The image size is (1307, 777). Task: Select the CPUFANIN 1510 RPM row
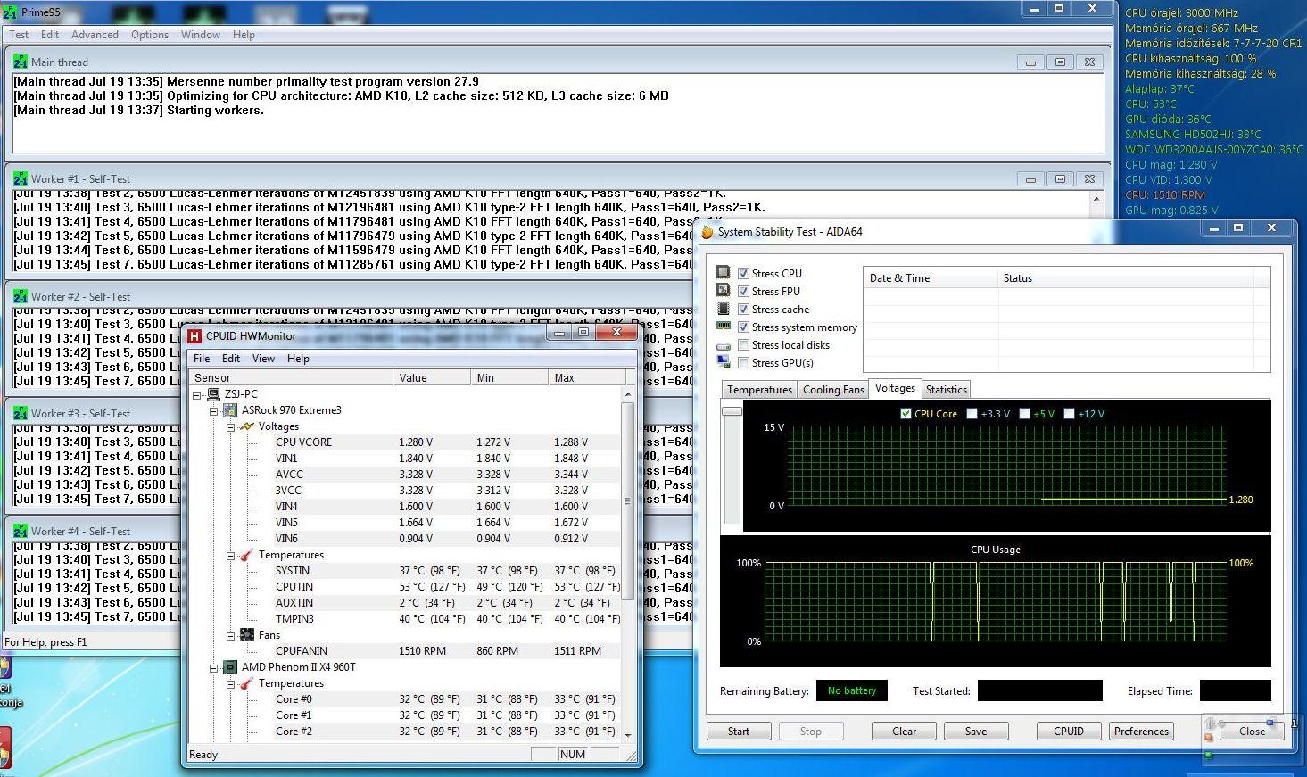pos(406,651)
